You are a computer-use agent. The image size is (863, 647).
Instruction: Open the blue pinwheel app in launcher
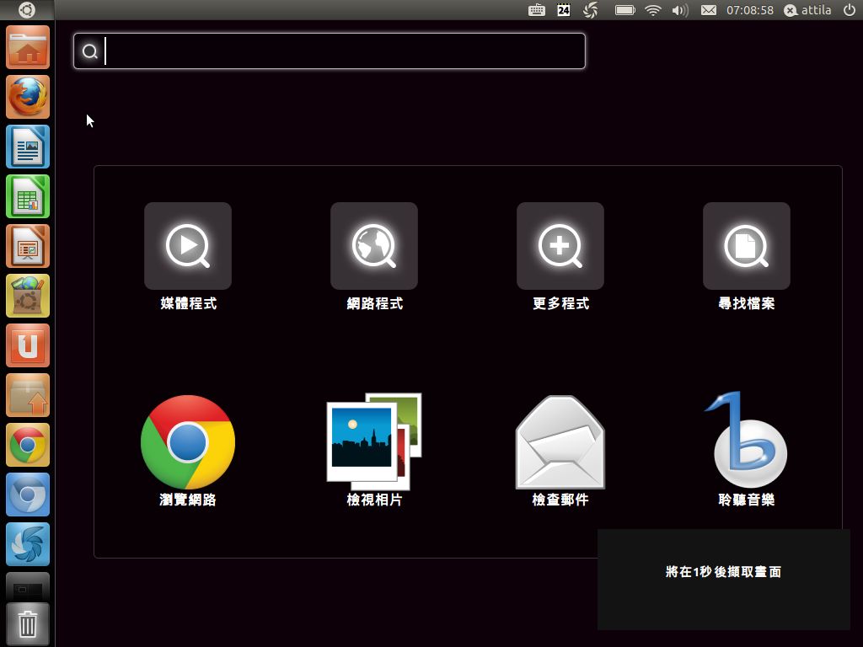click(x=28, y=544)
